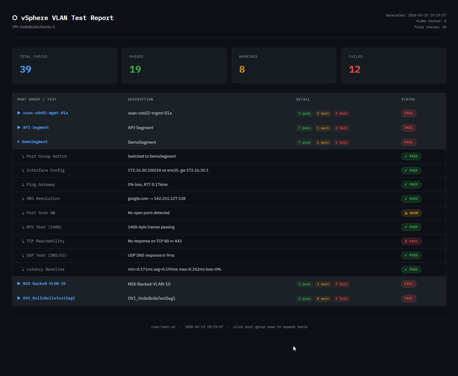The height and width of the screenshot is (376, 458).
Task: Click the PASS badge for Ping Gateway
Action: [411, 185]
